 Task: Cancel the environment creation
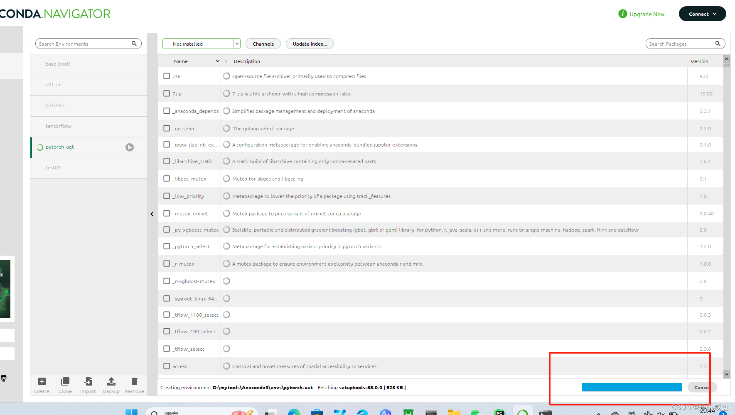(x=702, y=387)
